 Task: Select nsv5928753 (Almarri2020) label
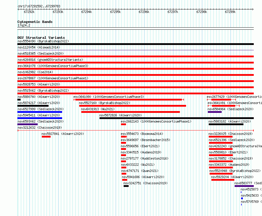39,84
